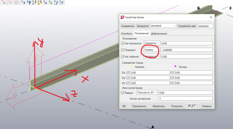233x129 pixels.
Task: Select the line with red points icon
Action: tap(11, 2)
